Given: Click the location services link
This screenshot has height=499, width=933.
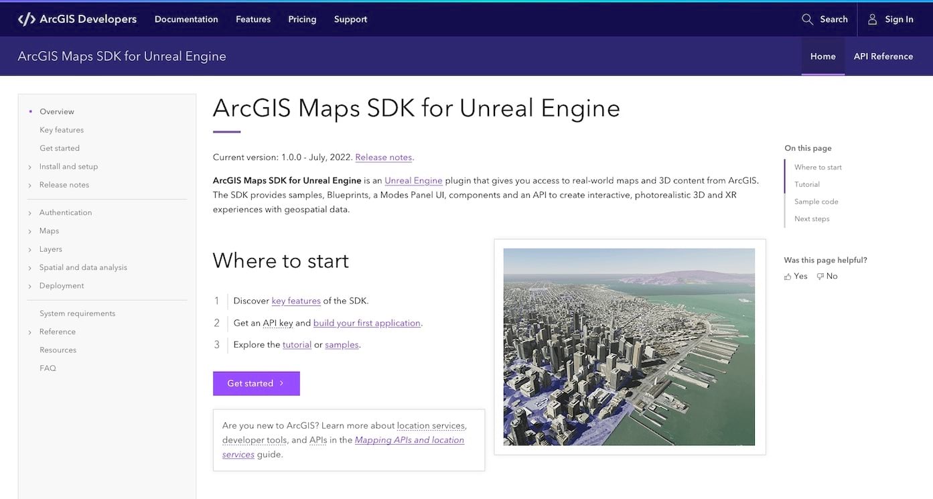Looking at the screenshot, I should point(431,425).
